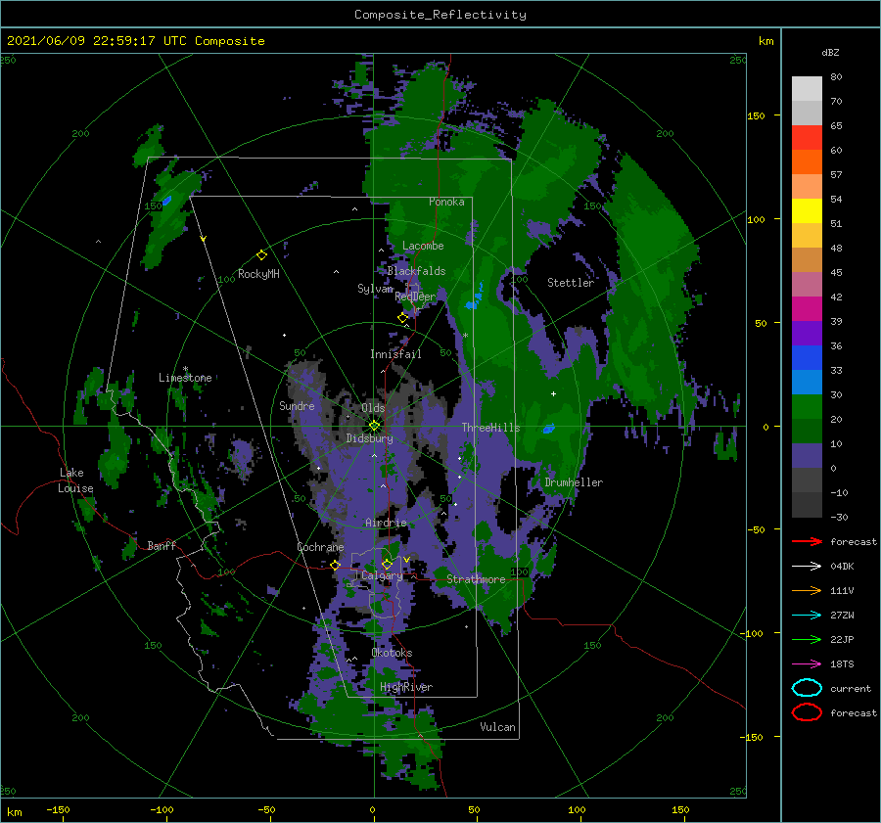Viewport: 881px width, 823px height.
Task: Click the RockyMH label
Action: [x=258, y=274]
